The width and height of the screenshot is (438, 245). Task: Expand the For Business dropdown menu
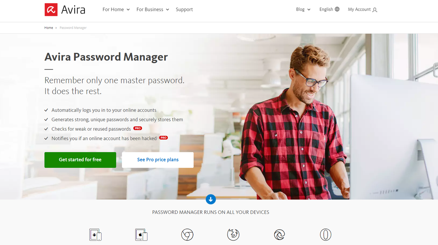pyautogui.click(x=153, y=10)
